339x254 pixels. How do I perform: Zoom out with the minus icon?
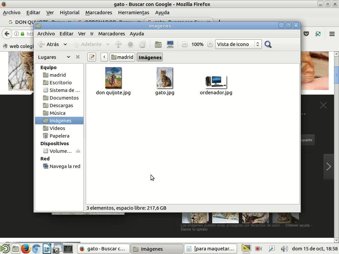tap(185, 44)
